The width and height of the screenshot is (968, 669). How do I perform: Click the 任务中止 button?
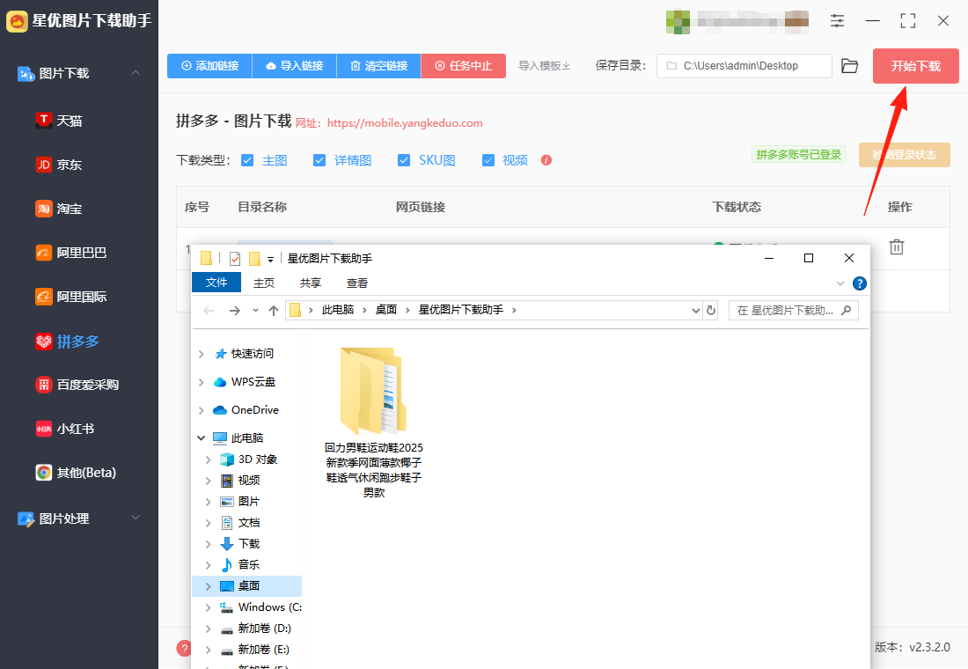tap(464, 66)
